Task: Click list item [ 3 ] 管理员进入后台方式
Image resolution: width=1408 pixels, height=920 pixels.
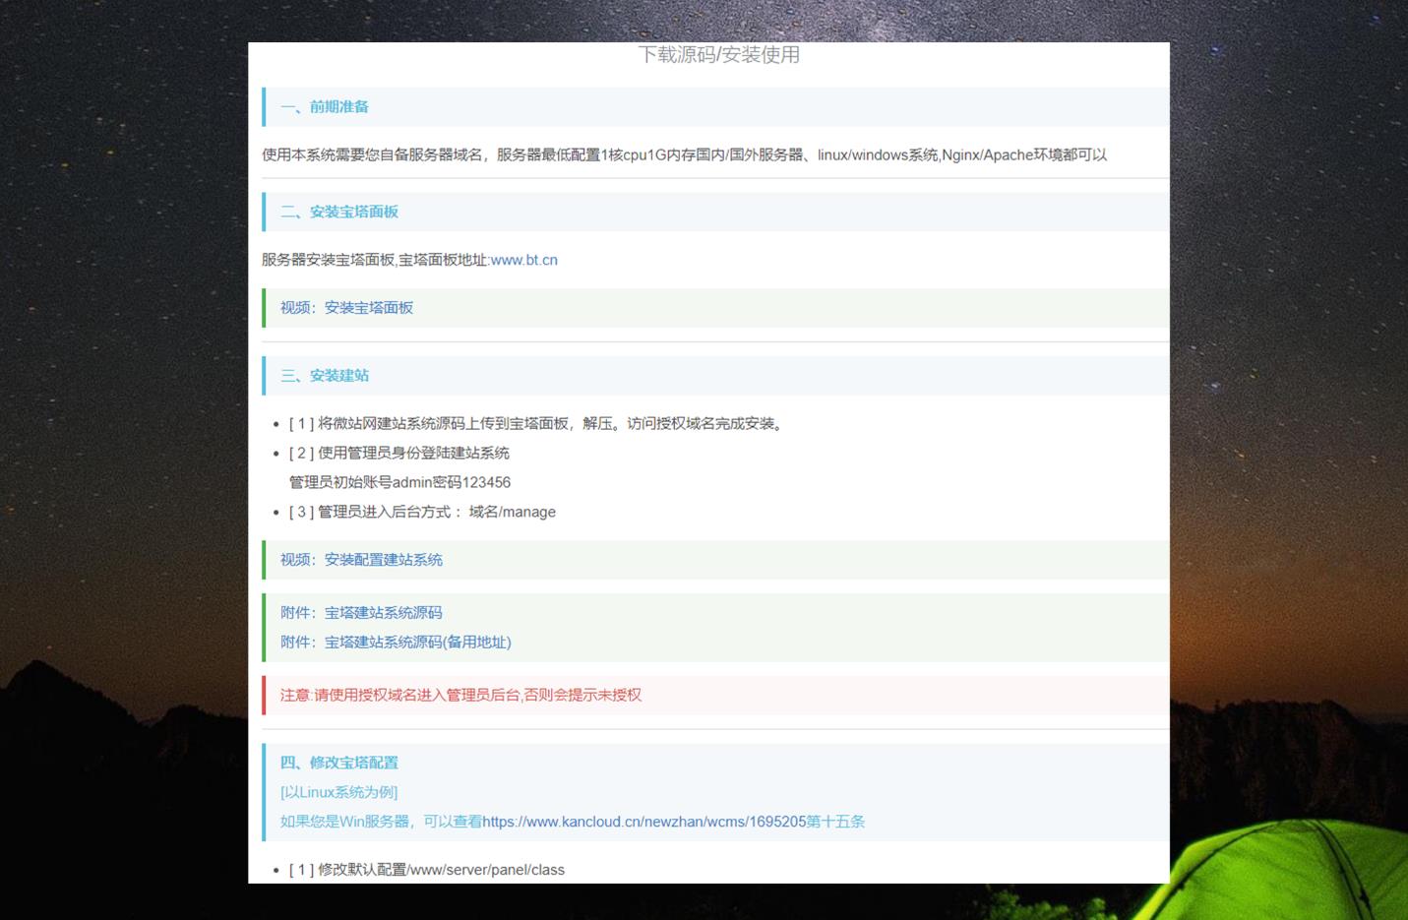Action: pos(422,513)
